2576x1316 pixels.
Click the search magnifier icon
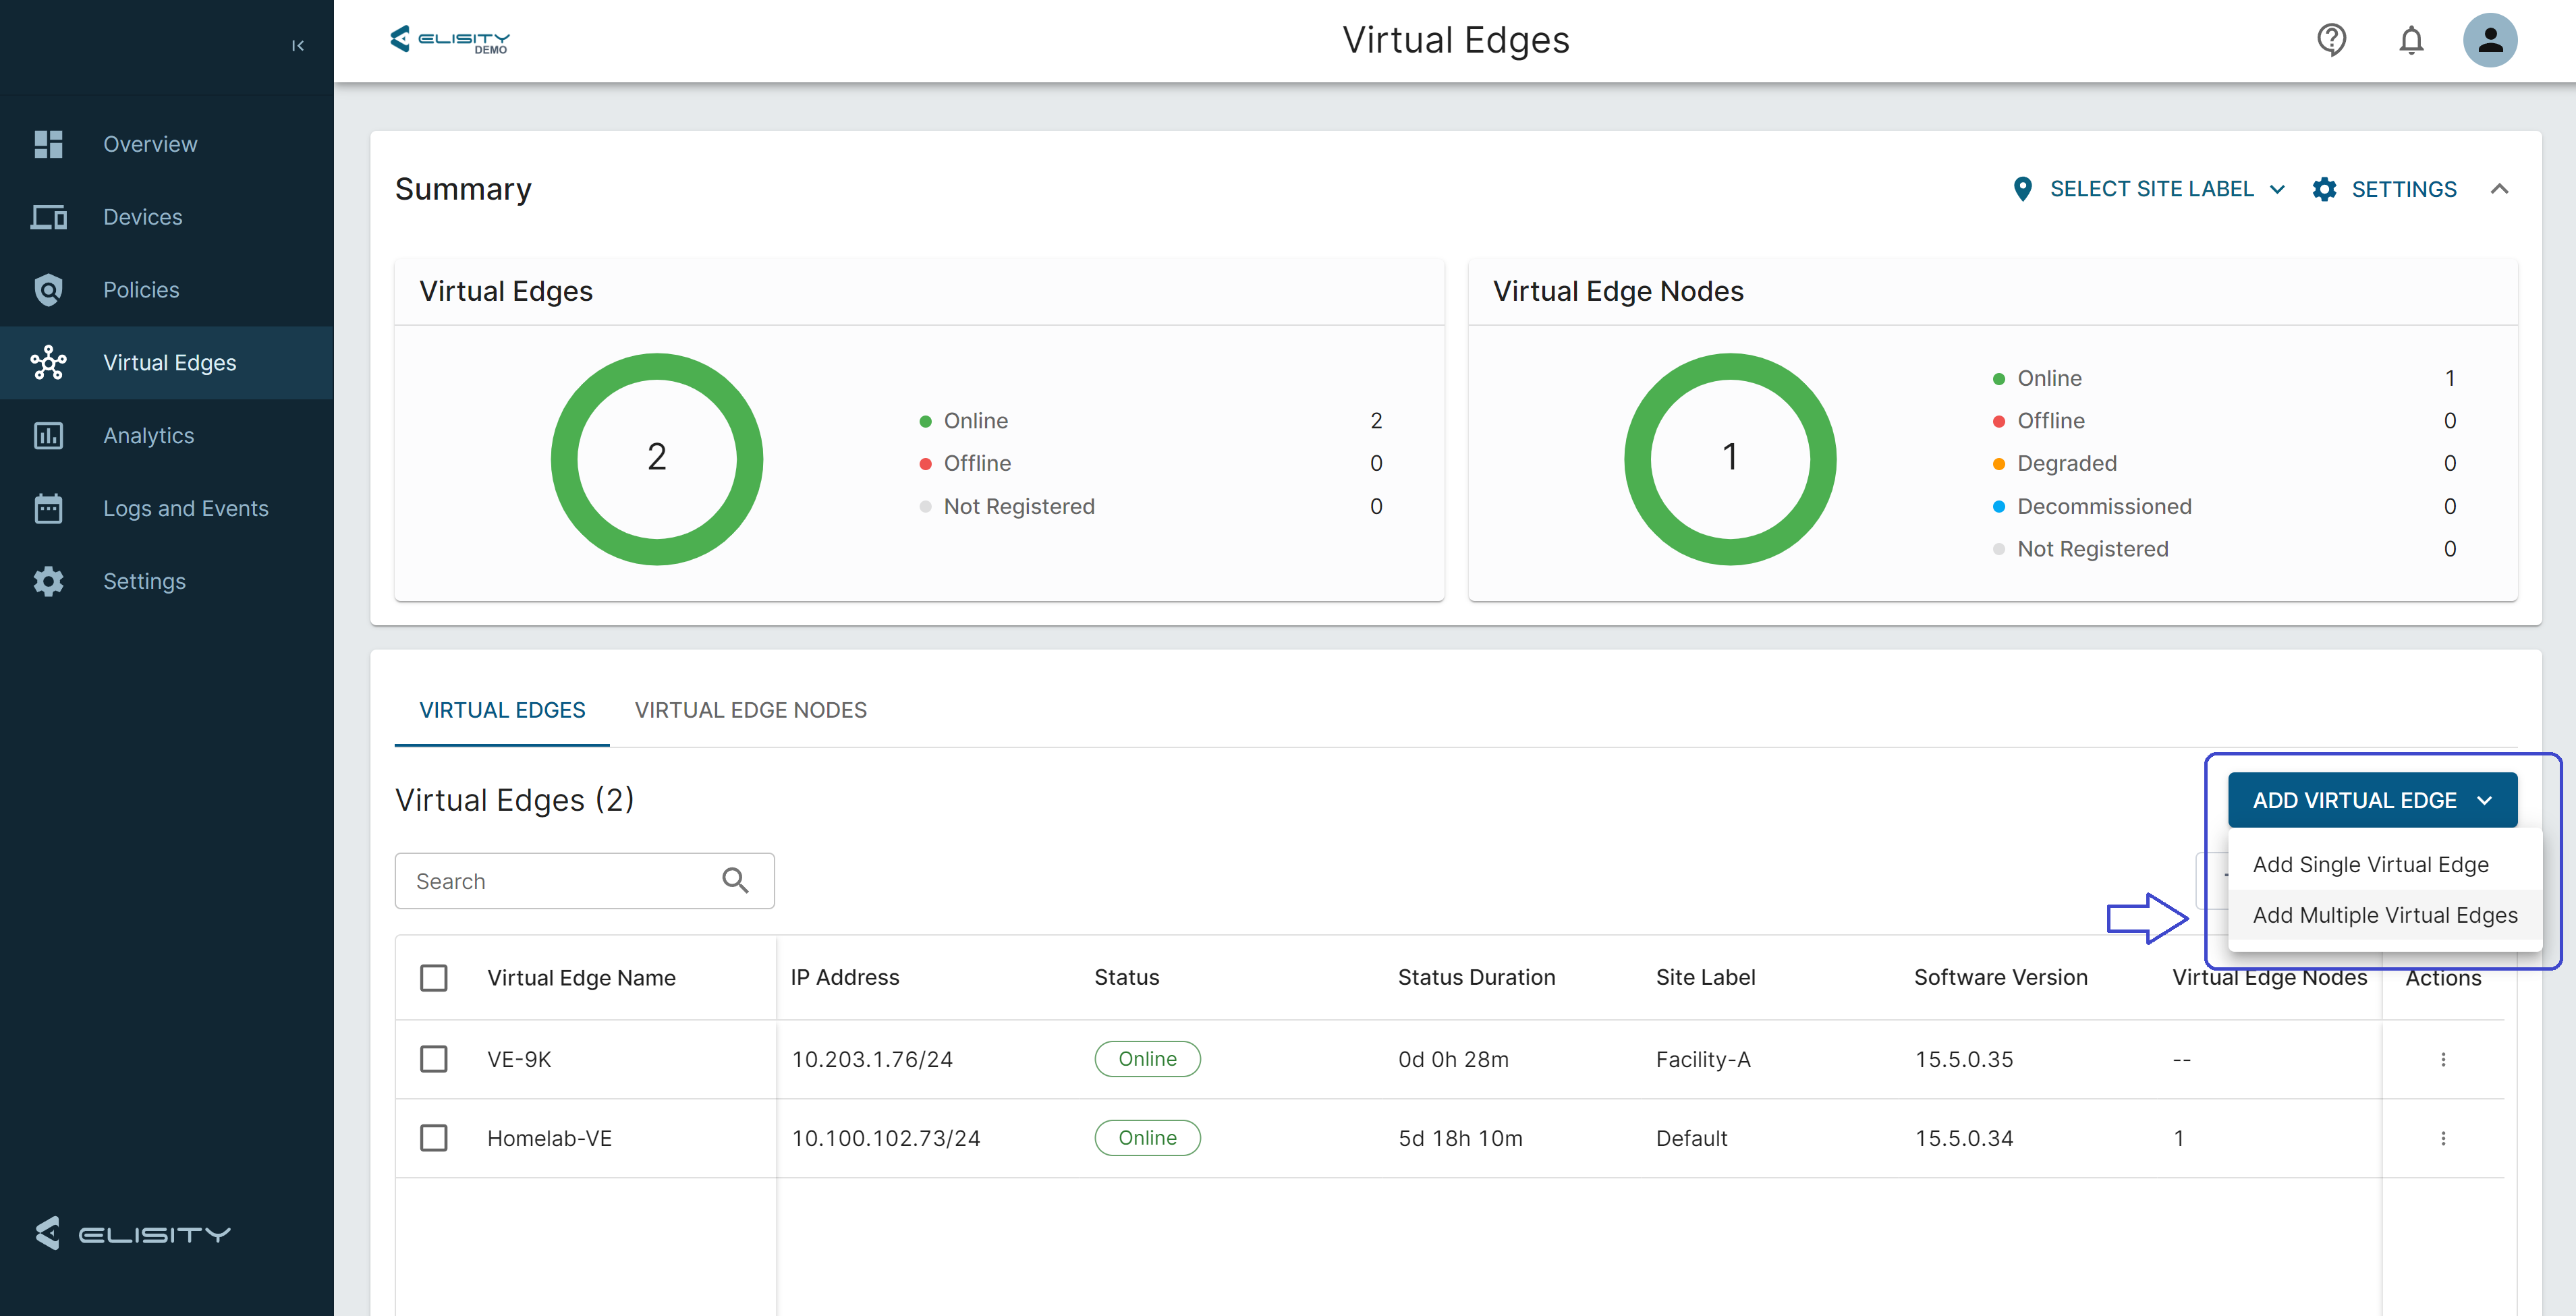pos(735,880)
